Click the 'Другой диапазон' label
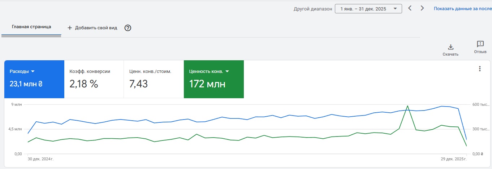This screenshot has width=492, height=169. tap(313, 9)
